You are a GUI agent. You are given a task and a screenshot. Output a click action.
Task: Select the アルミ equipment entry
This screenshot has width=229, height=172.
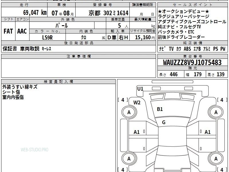point(207,49)
